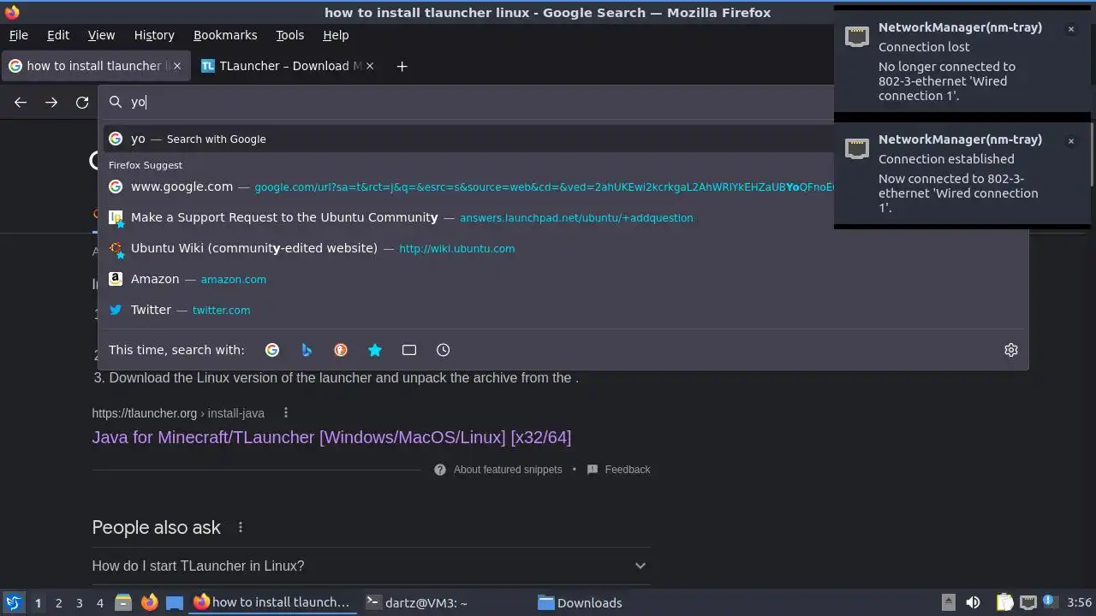Launch Firefox from the taskbar quick launch
The height and width of the screenshot is (616, 1096).
[149, 602]
